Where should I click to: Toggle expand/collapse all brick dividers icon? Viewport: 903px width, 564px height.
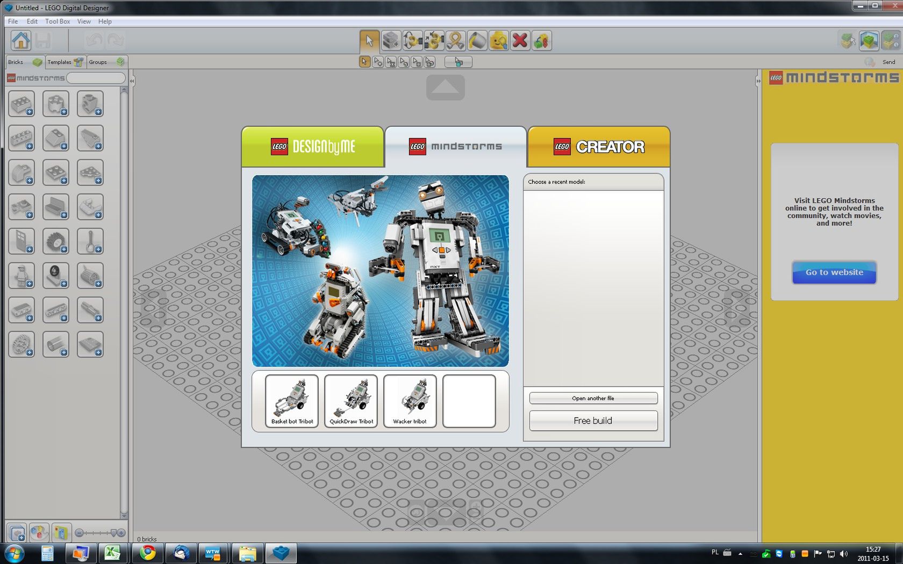point(17,533)
